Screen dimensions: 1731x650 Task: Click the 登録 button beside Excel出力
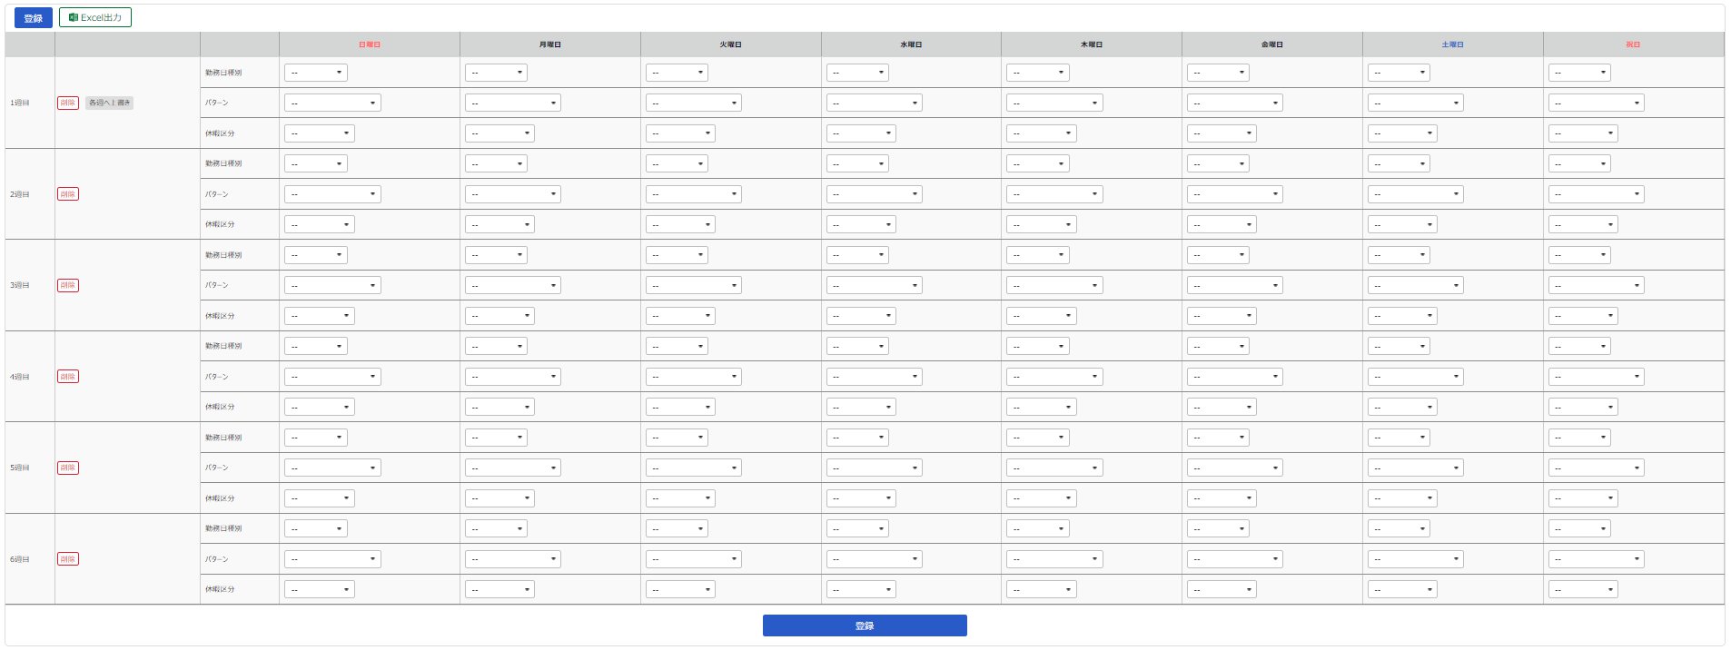tap(33, 18)
